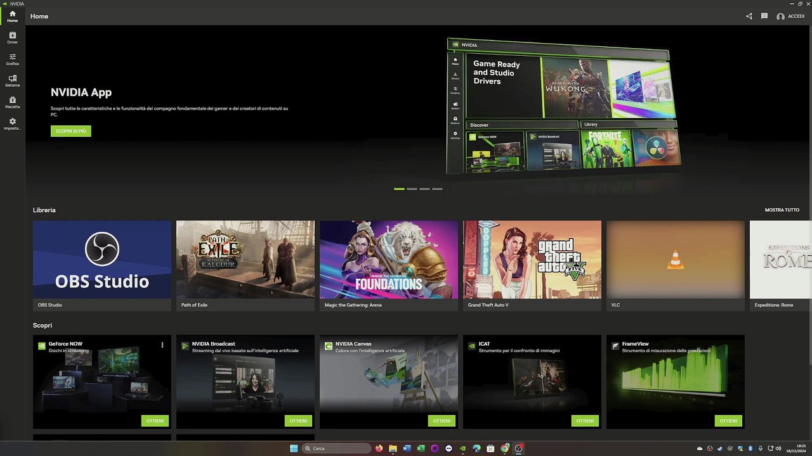Screen dimensions: 812x456
Task: Go to the Home sidebar tab
Action: tap(12, 16)
